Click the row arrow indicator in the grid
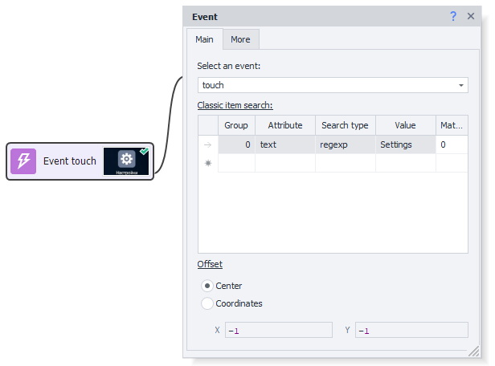The height and width of the screenshot is (366, 495). click(x=208, y=144)
